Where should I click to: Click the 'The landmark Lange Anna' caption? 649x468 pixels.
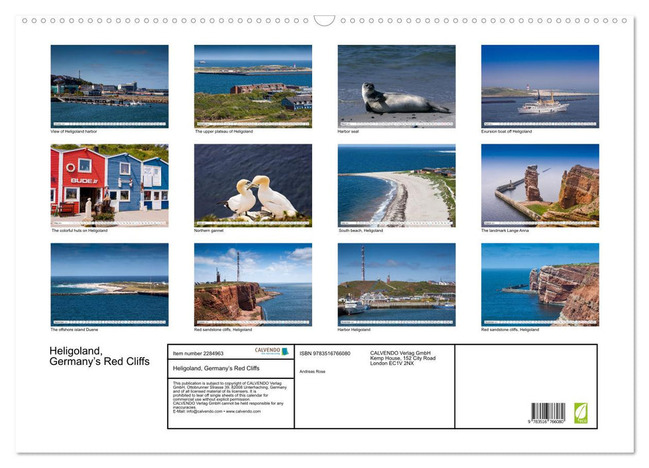pos(505,230)
